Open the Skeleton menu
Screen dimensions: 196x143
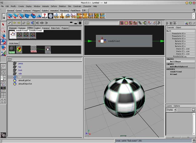62,6
